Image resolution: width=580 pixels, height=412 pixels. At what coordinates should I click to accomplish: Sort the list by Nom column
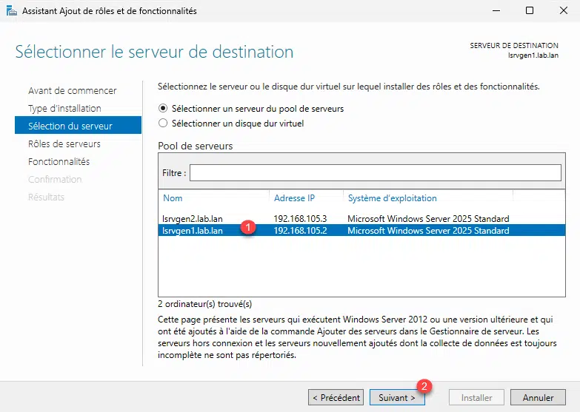click(x=173, y=198)
